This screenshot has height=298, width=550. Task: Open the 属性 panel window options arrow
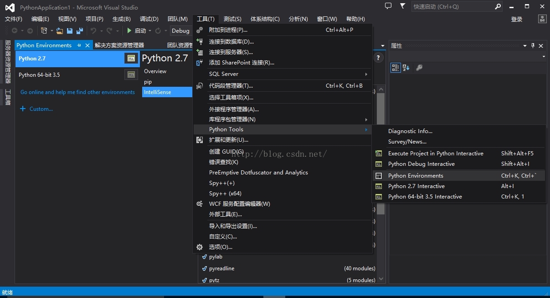(525, 45)
